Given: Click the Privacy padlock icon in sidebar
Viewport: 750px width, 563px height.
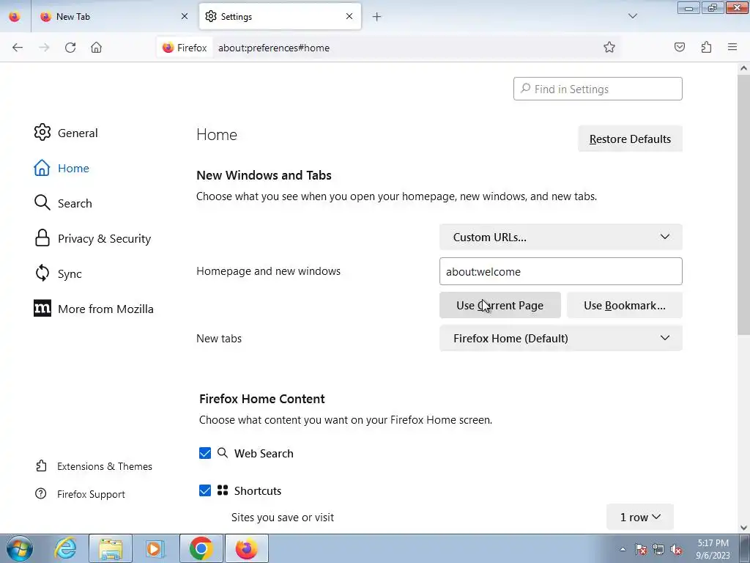Looking at the screenshot, I should 42,238.
